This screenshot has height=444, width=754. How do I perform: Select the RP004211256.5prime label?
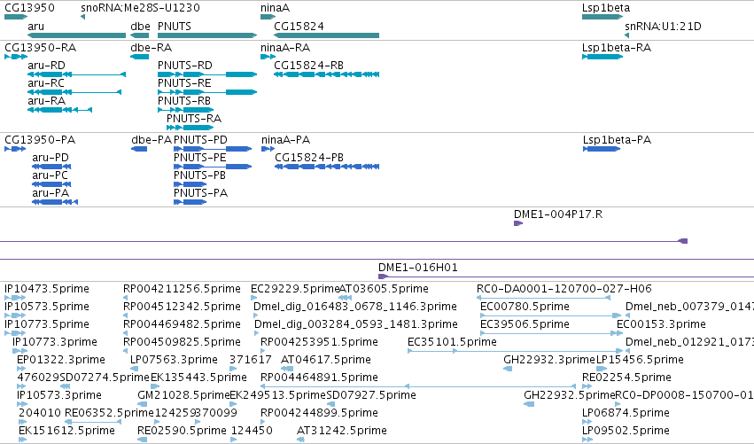tap(182, 289)
